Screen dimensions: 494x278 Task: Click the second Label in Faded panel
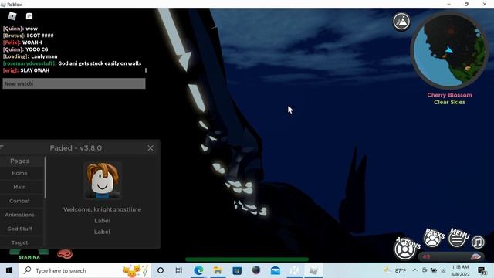coord(102,232)
